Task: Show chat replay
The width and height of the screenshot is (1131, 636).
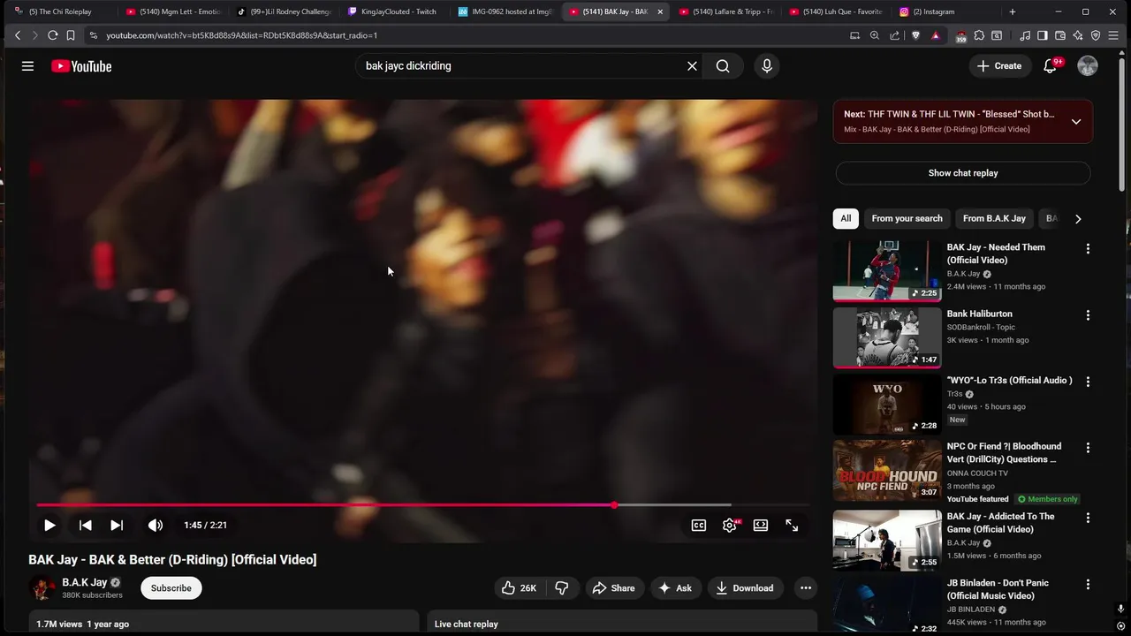Action: click(x=963, y=173)
